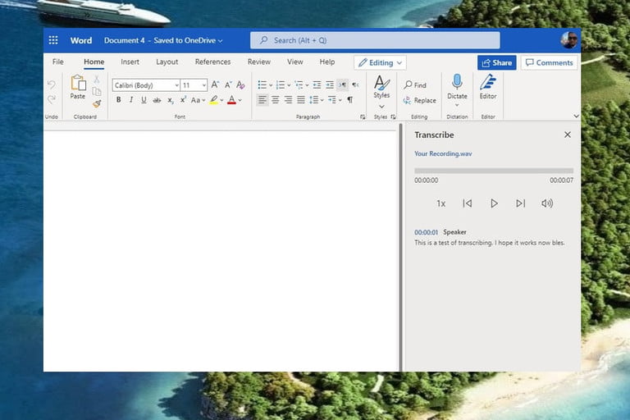The height and width of the screenshot is (420, 630).
Task: Click the blue Share button
Action: tap(496, 62)
